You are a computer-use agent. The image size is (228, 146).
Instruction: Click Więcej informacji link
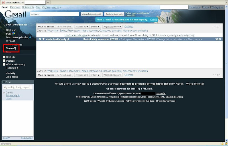(195, 84)
